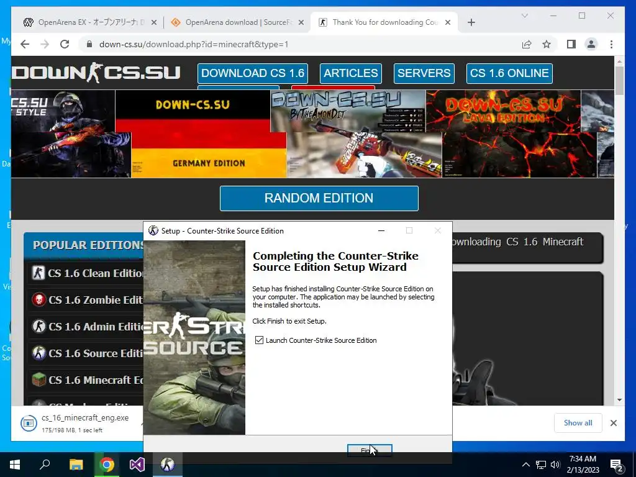
Task: Open CS 1.6 Zombie Edition link
Action: [95, 300]
